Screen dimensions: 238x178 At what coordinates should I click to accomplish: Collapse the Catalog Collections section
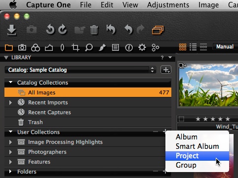point(11,82)
